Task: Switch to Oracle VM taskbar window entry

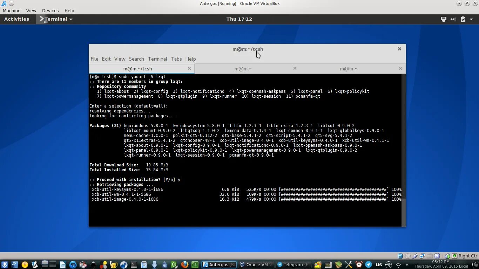Action: coord(256,265)
